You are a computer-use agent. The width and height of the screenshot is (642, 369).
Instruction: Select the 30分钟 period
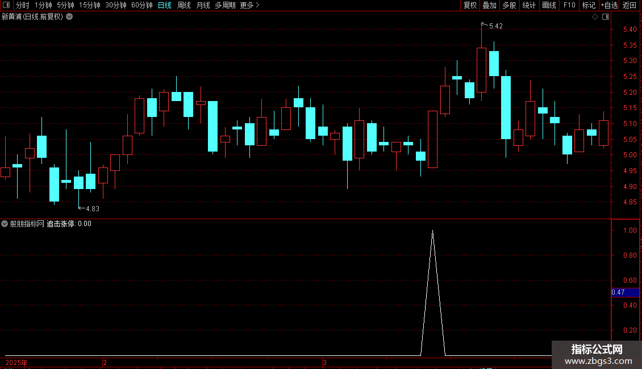(x=115, y=5)
